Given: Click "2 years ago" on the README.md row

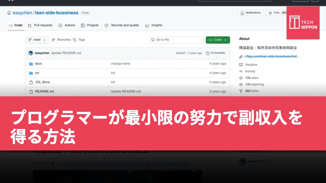Looking at the screenshot, I should (218, 91).
